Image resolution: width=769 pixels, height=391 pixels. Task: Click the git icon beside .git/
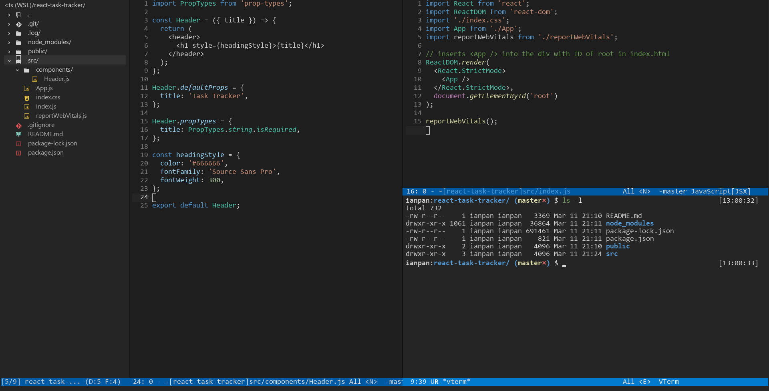pos(18,24)
